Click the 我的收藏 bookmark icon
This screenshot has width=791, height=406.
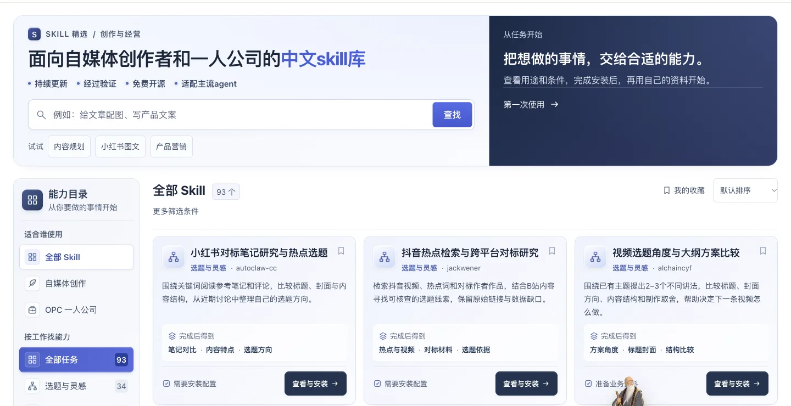coord(666,190)
